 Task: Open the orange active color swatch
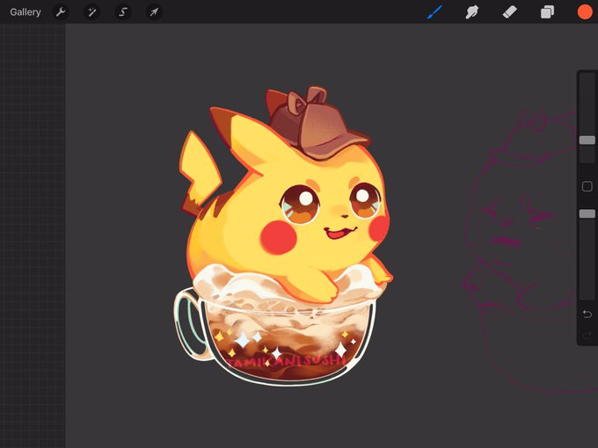coord(585,11)
